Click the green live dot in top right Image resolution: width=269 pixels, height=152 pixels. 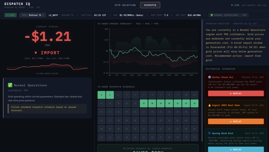232,5
